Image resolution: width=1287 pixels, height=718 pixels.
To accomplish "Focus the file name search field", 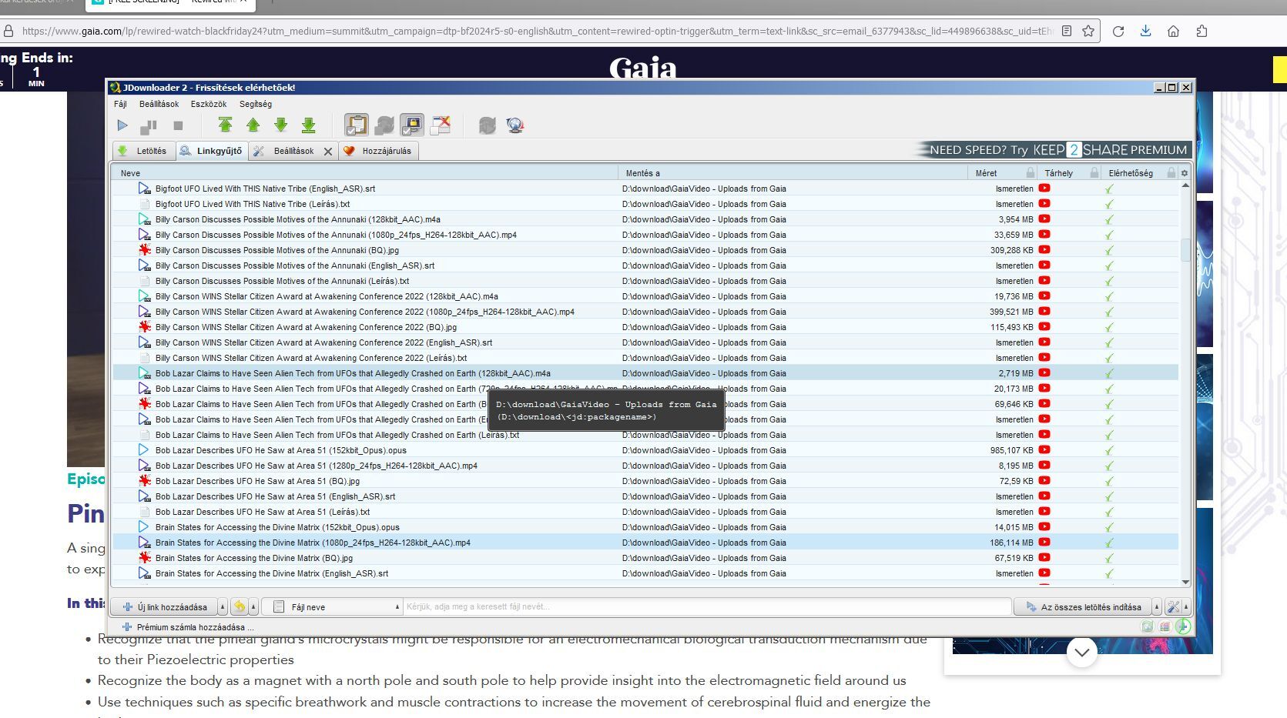I will [x=707, y=606].
